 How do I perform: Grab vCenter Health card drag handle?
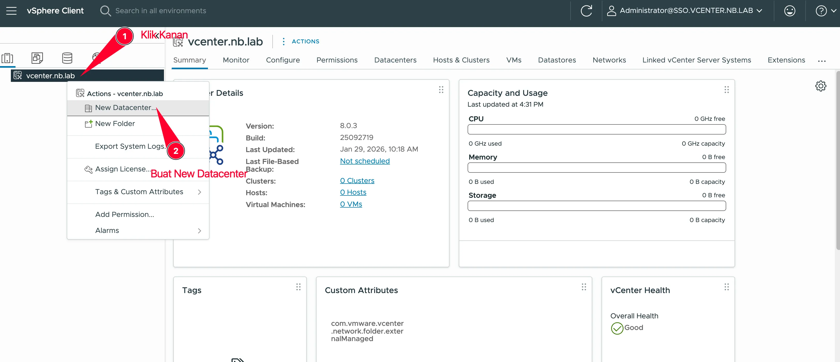[726, 287]
